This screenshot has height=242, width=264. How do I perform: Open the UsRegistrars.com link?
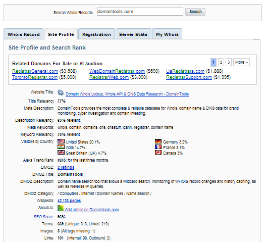185,71
